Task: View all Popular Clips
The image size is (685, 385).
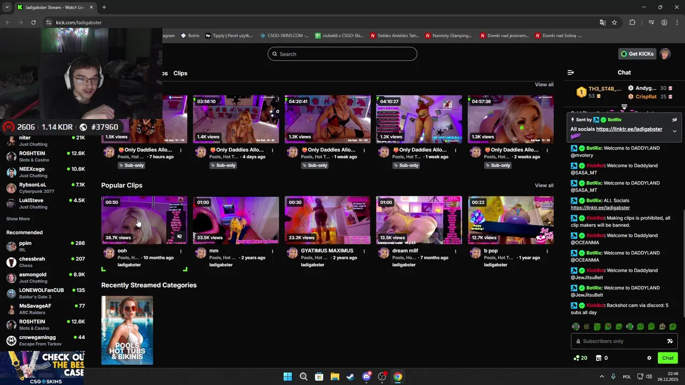Action: click(544, 186)
